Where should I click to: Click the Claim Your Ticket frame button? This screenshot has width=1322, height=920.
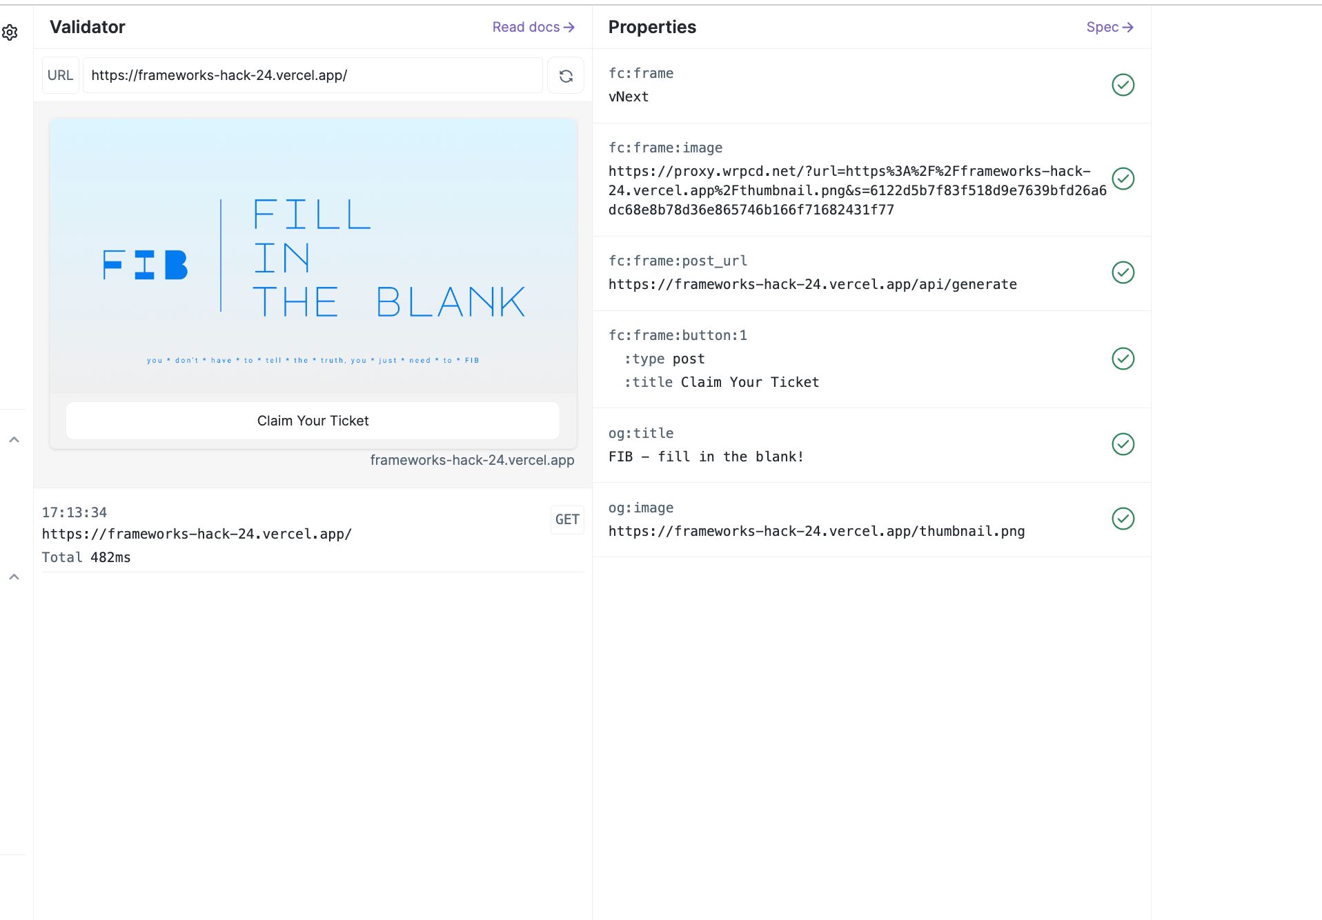313,421
